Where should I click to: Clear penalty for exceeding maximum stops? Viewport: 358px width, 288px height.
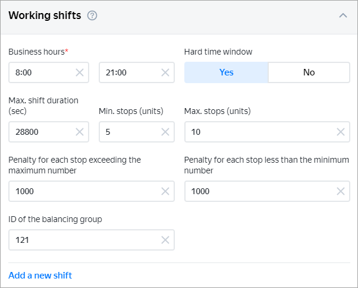(165, 191)
